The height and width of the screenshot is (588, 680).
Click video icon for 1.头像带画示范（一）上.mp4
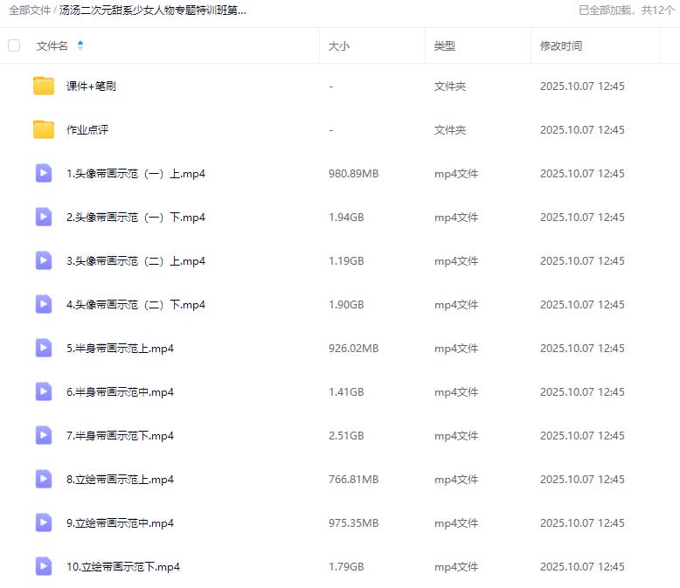pyautogui.click(x=44, y=173)
